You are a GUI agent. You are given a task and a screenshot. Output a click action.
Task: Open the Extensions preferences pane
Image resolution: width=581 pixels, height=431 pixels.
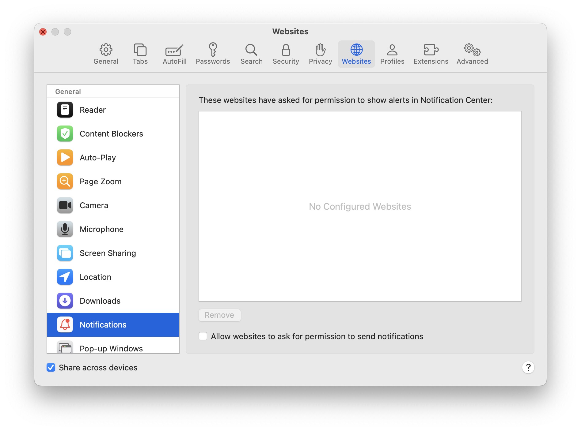coord(431,54)
